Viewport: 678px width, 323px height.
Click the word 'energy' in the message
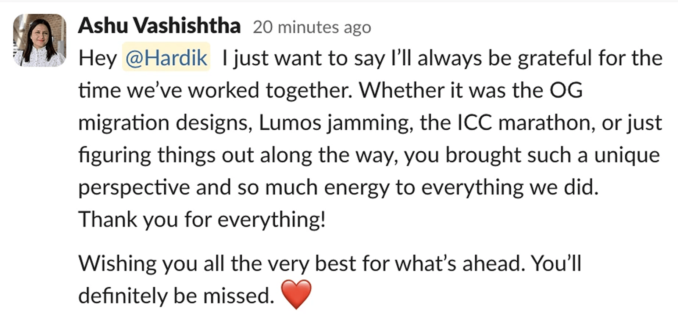tap(356, 187)
